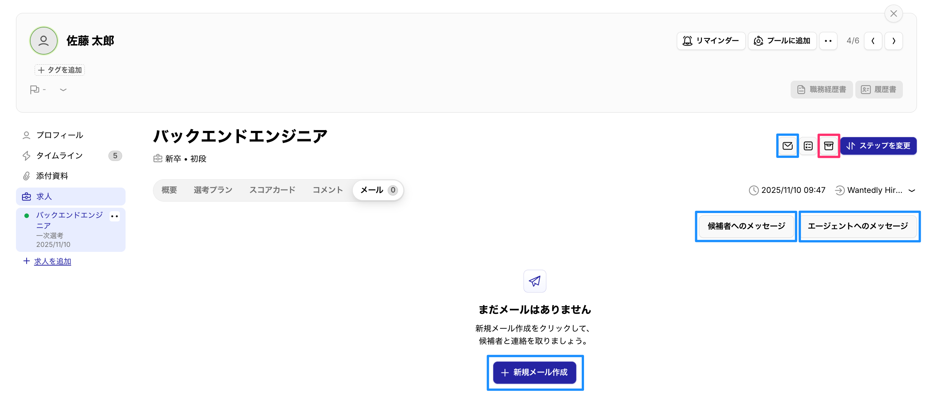
Task: Expand the Wantedly Hir... source dropdown
Action: [912, 190]
